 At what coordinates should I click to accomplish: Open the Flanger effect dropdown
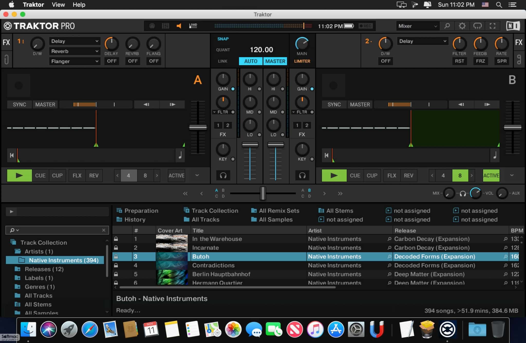pyautogui.click(x=74, y=61)
